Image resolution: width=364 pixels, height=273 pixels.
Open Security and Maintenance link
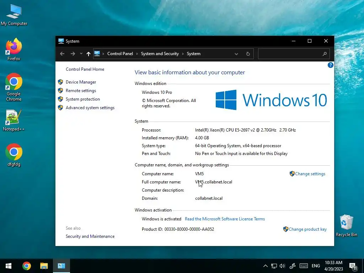(90, 236)
